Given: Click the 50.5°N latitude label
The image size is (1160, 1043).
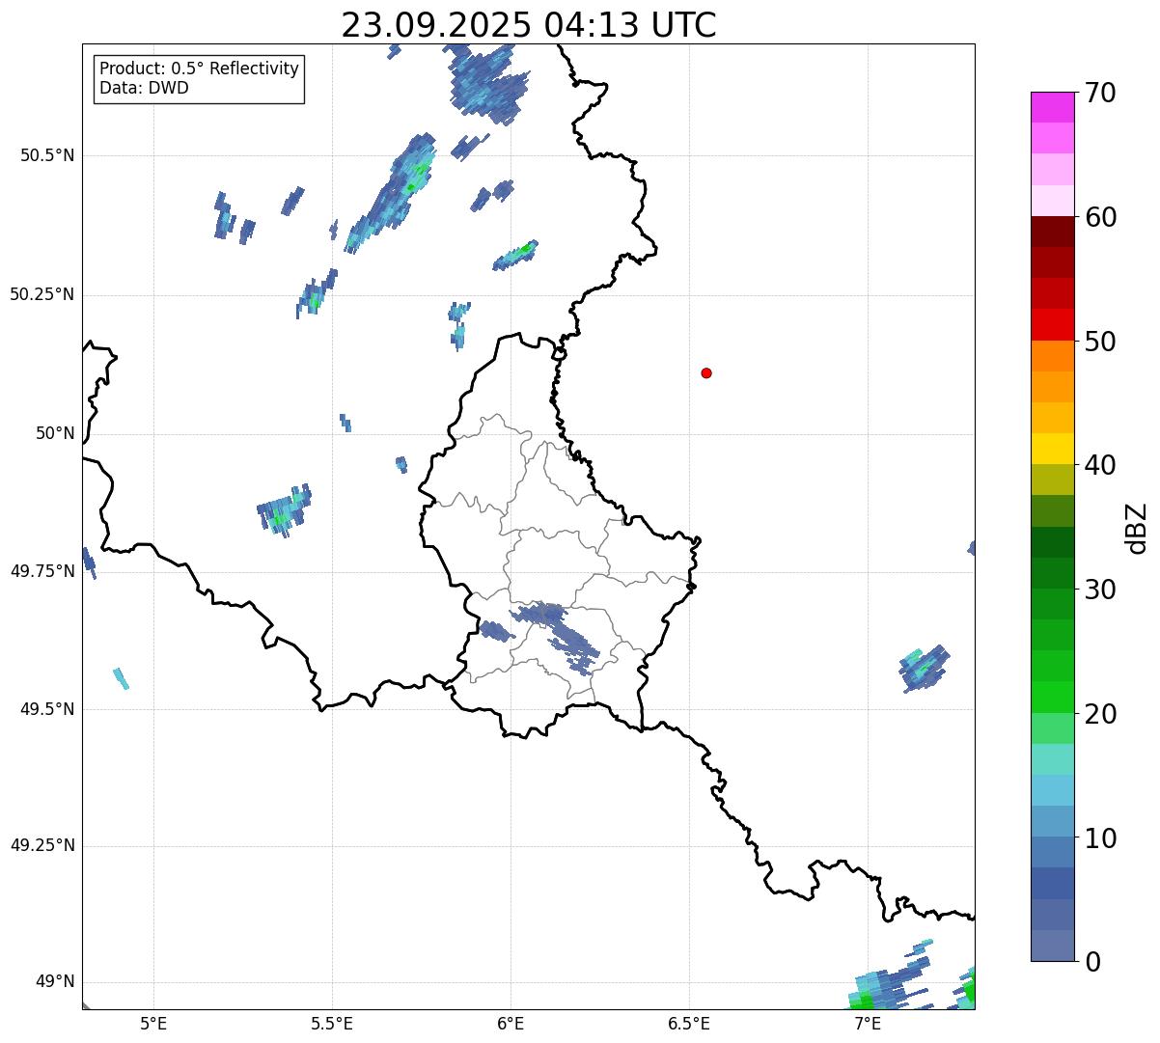Looking at the screenshot, I should (x=47, y=155).
